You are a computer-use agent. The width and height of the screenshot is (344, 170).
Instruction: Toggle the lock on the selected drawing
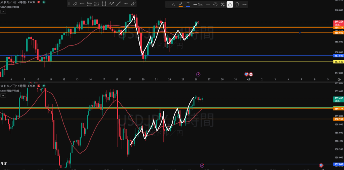[x=230, y=4]
